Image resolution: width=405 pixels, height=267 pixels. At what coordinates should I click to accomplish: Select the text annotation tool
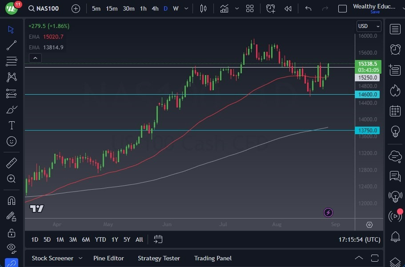(11, 125)
